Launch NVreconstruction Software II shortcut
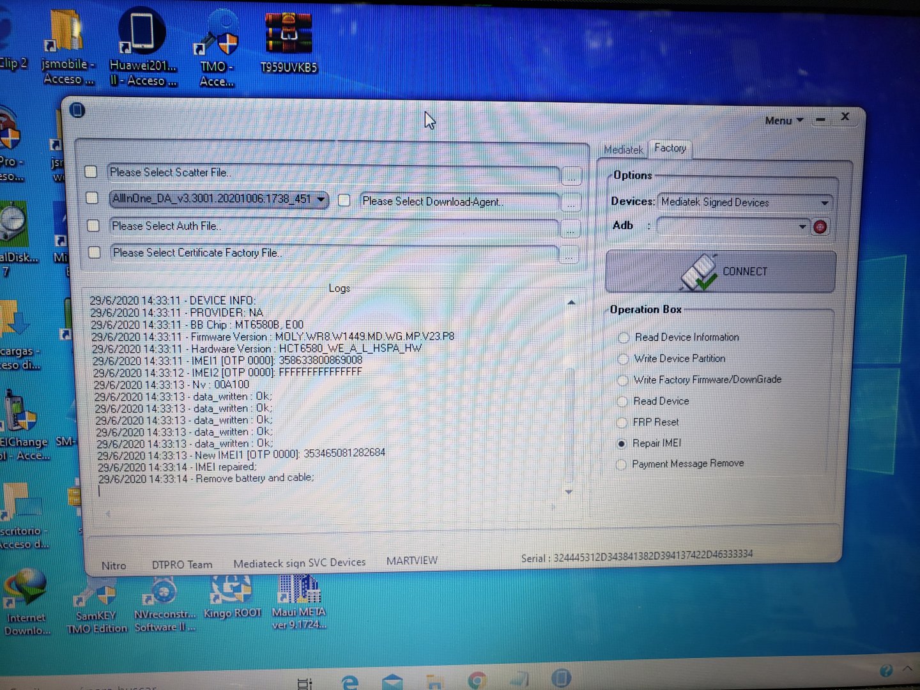 pos(164,604)
